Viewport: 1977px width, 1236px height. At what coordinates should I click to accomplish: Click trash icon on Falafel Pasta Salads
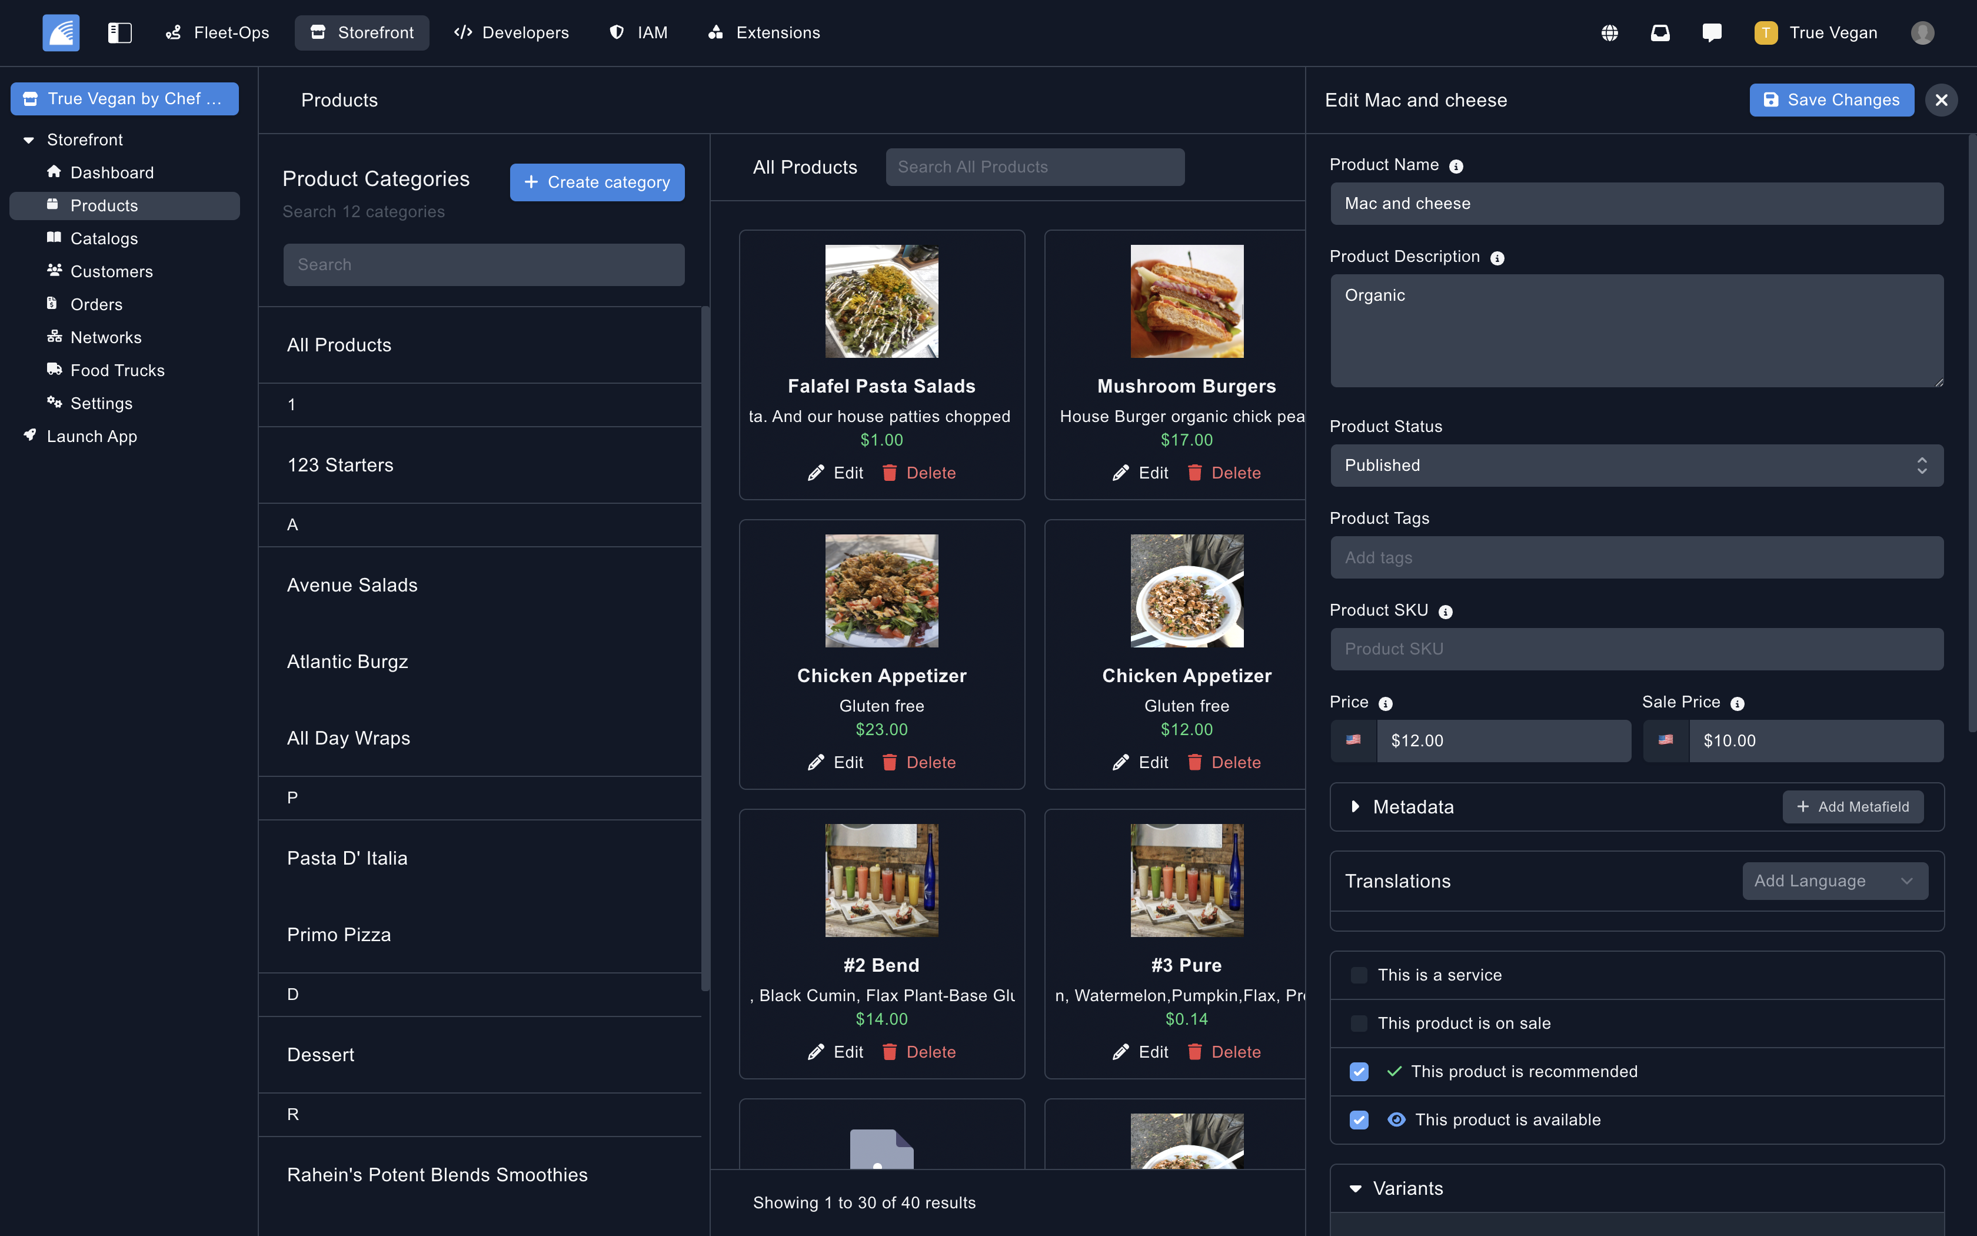890,473
